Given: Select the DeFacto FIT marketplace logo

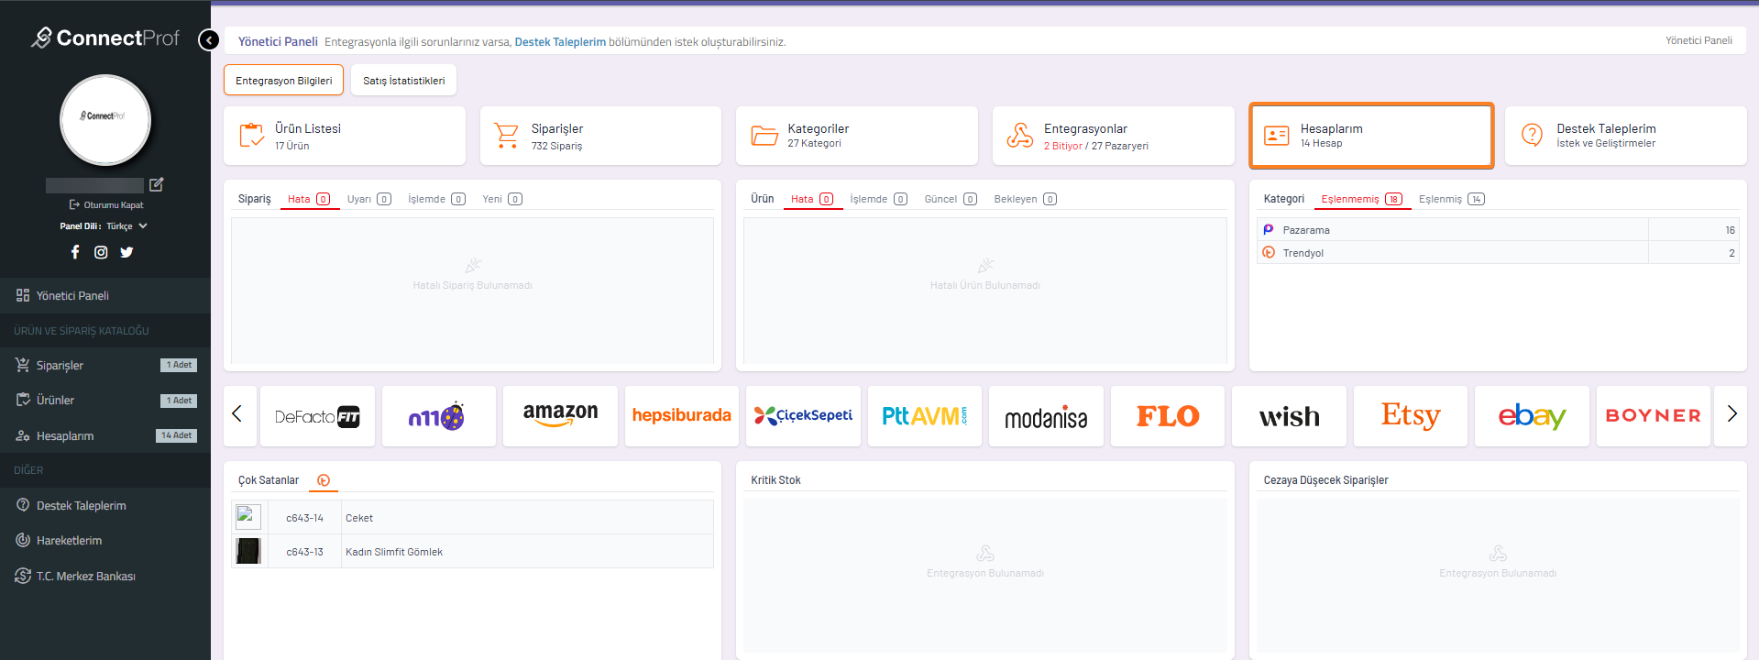Looking at the screenshot, I should coord(317,416).
